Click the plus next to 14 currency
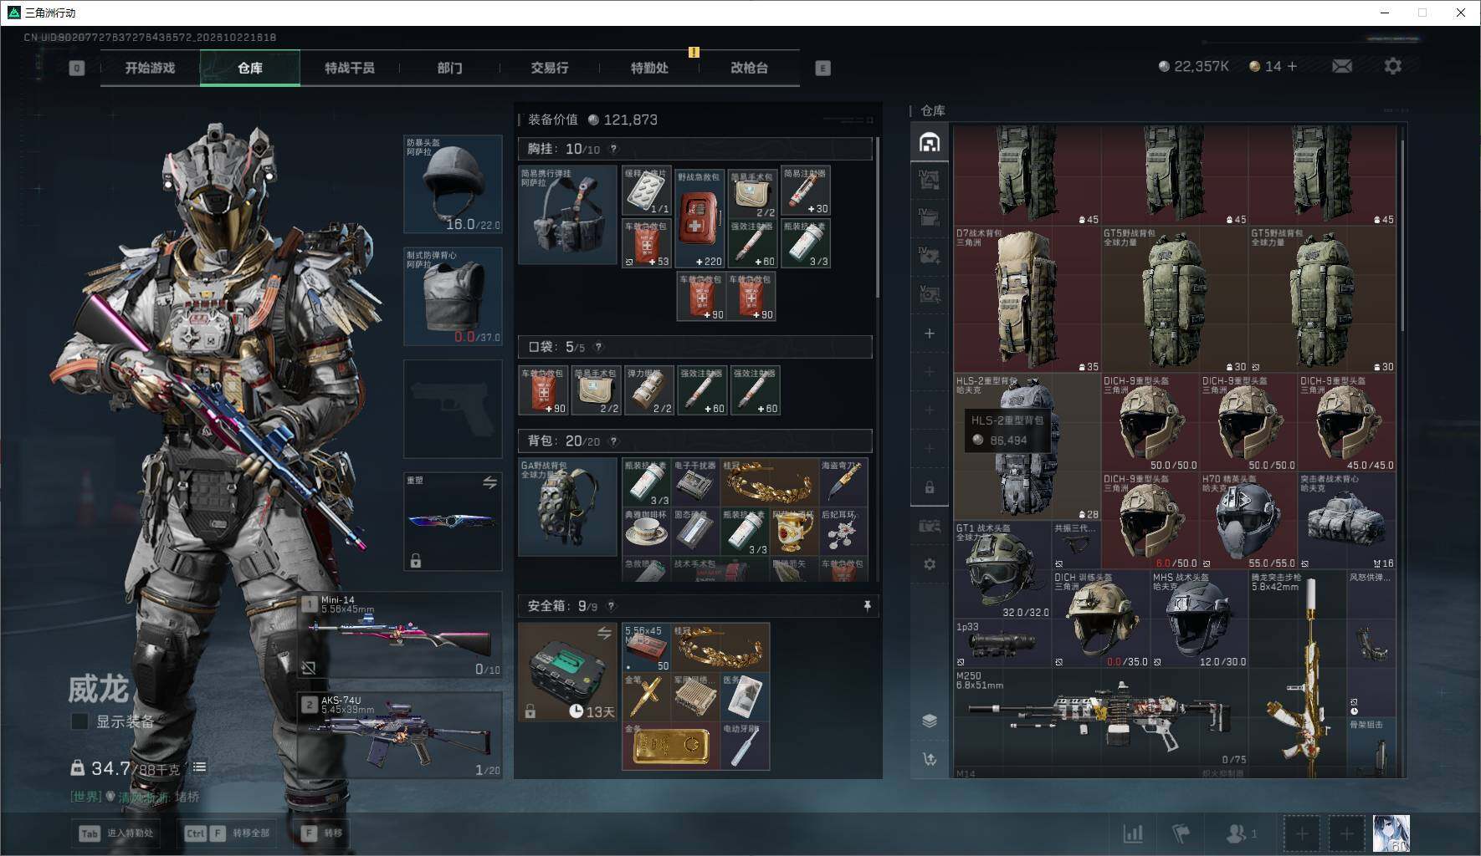Viewport: 1481px width, 856px height. tap(1292, 66)
